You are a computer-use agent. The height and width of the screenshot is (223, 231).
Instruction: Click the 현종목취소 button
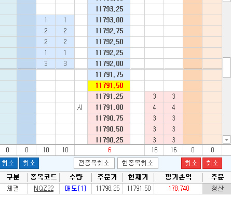point(138,163)
